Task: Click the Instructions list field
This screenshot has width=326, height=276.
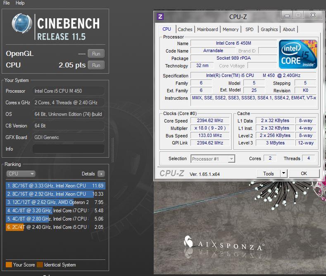Action: pos(254,100)
